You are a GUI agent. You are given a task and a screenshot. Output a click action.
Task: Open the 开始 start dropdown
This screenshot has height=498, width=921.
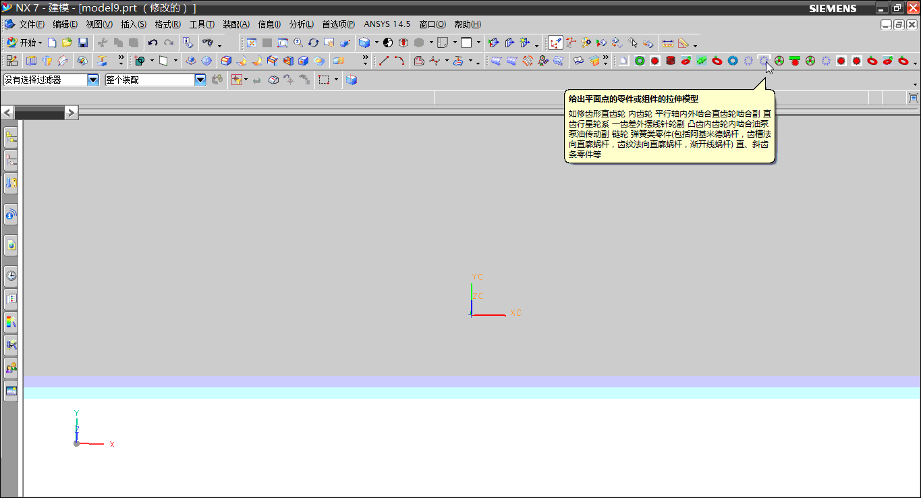tap(24, 43)
